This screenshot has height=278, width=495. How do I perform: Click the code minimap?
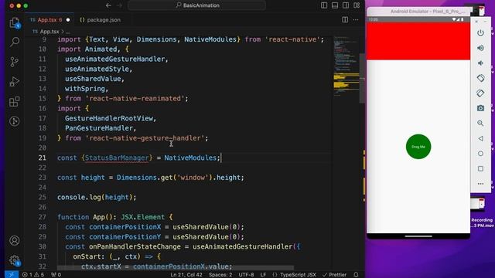point(346,66)
